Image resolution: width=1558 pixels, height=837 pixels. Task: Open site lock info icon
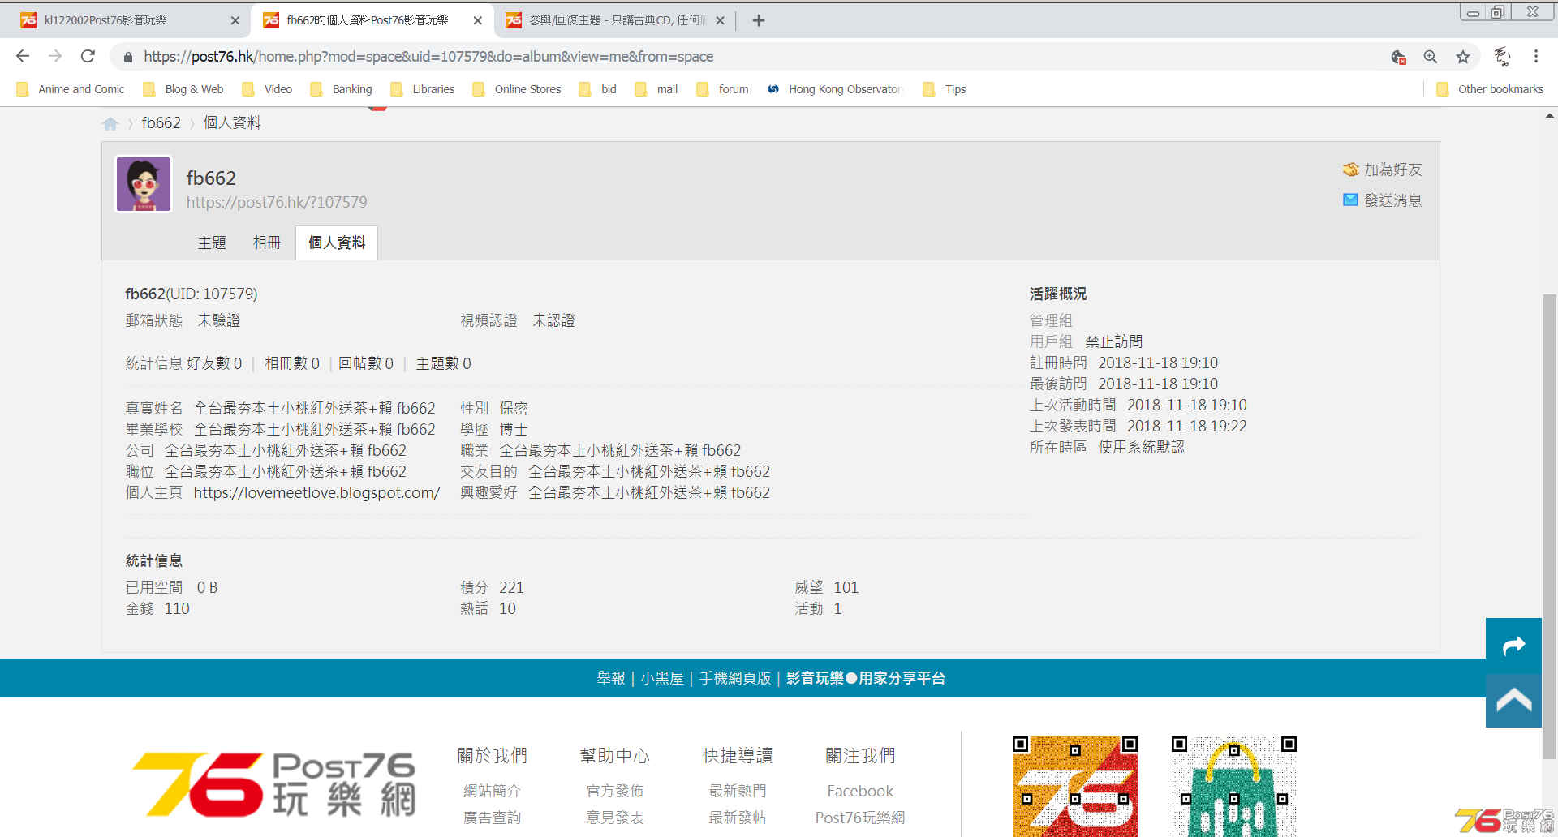(x=127, y=57)
